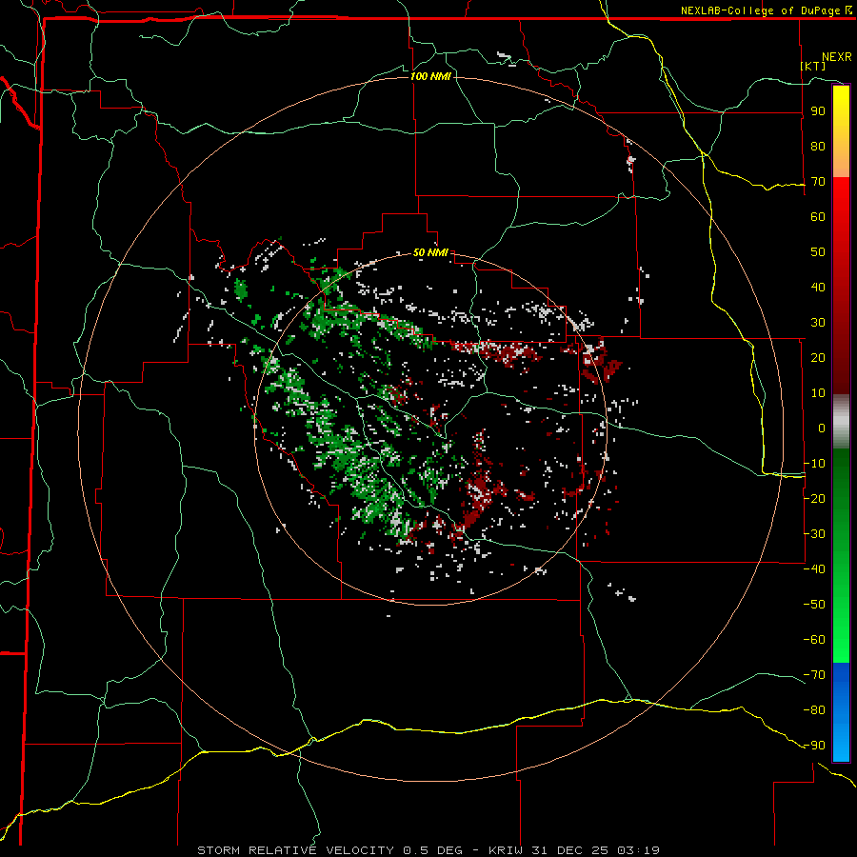Click the -60 scale label
This screenshot has height=857, width=857.
coord(814,640)
